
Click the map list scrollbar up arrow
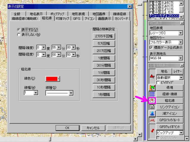click(181, 3)
